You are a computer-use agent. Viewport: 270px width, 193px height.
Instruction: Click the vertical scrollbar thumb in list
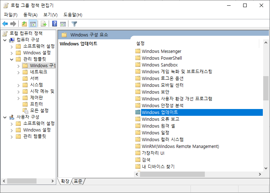click(266, 88)
